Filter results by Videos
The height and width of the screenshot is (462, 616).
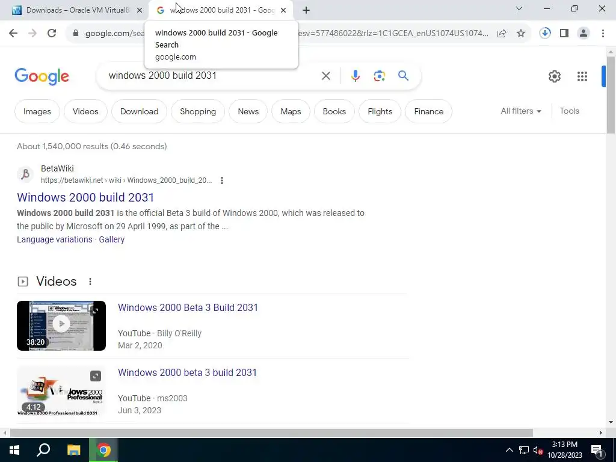[85, 111]
